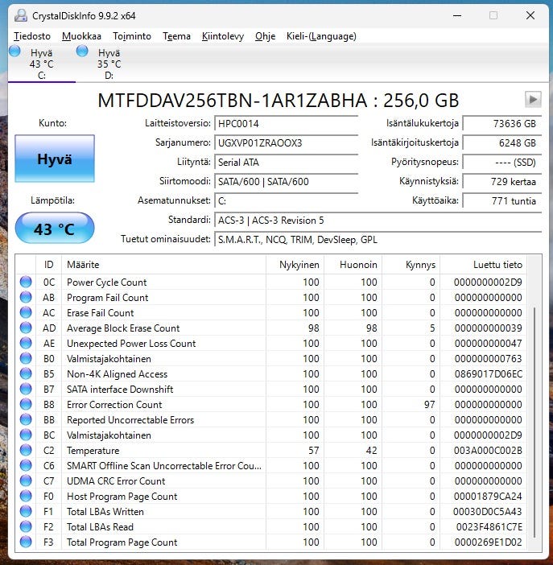553x565 pixels.
Task: Open the Tiedosto menu
Action: 32,36
